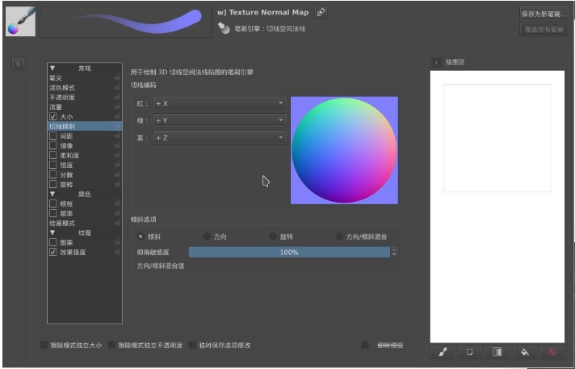Click the brush stroke preview image
The width and height of the screenshot is (575, 369).
126,21
